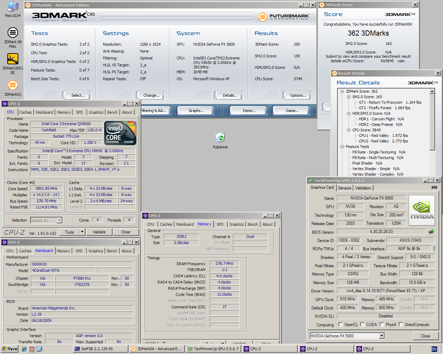Viewport: 443px width, 354px height.
Task: Enable the CUDA checkbox
Action: (x=362, y=325)
